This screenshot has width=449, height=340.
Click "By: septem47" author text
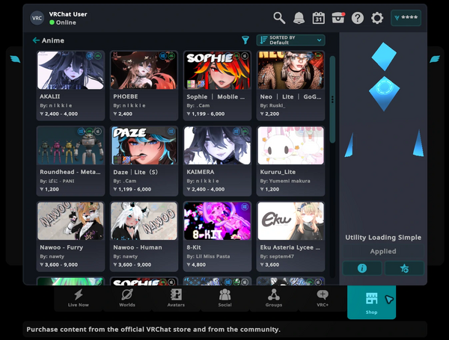tap(277, 256)
